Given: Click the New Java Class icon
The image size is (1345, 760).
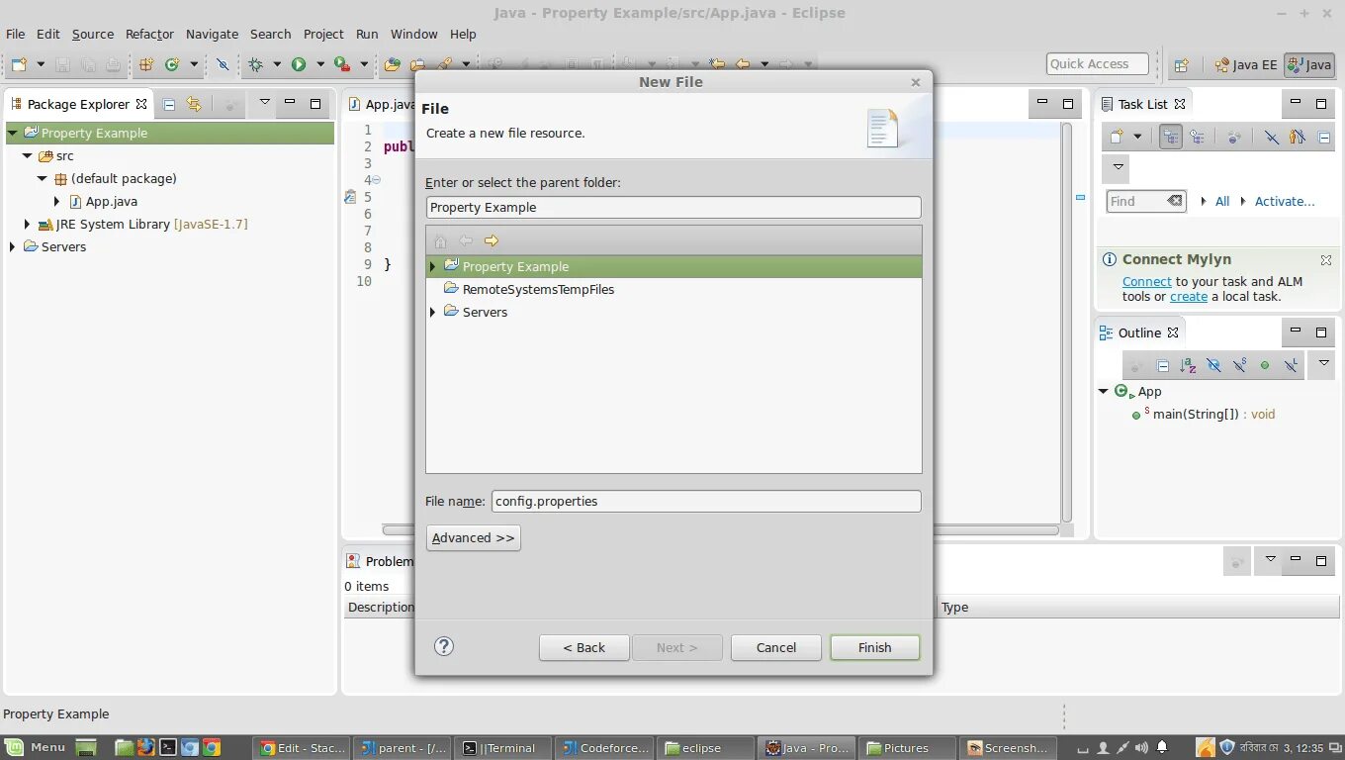Looking at the screenshot, I should point(172,64).
